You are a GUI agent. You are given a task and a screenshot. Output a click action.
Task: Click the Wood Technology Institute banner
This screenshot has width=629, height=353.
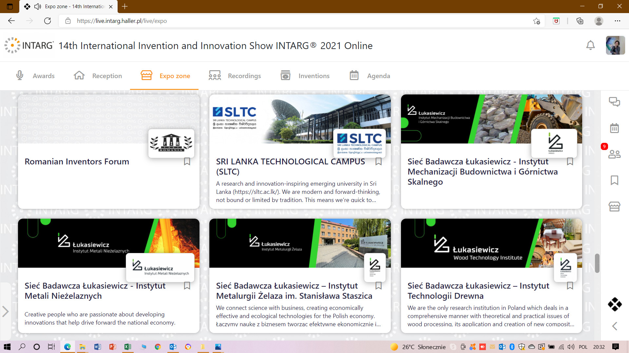tap(491, 243)
